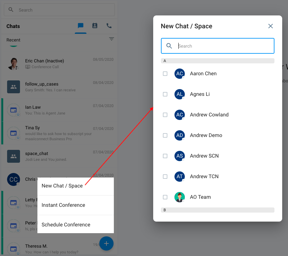
Task: Tick the Andrew SCN checkbox
Action: (x=165, y=156)
